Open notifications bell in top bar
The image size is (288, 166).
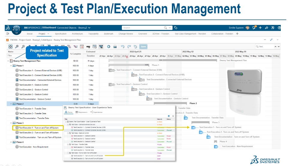click(x=254, y=28)
